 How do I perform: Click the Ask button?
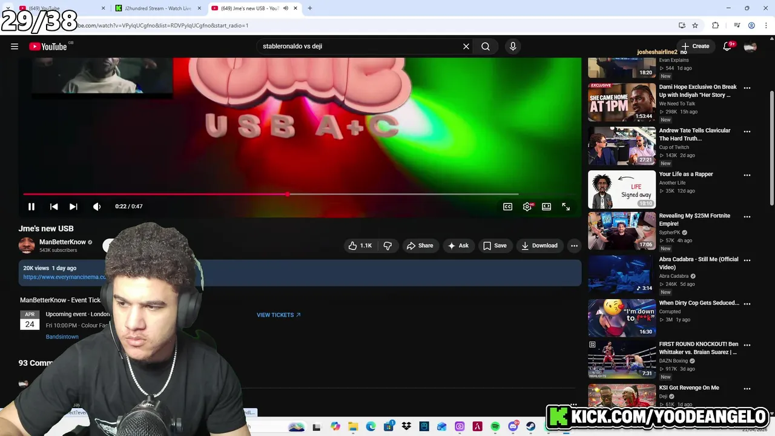[458, 245]
